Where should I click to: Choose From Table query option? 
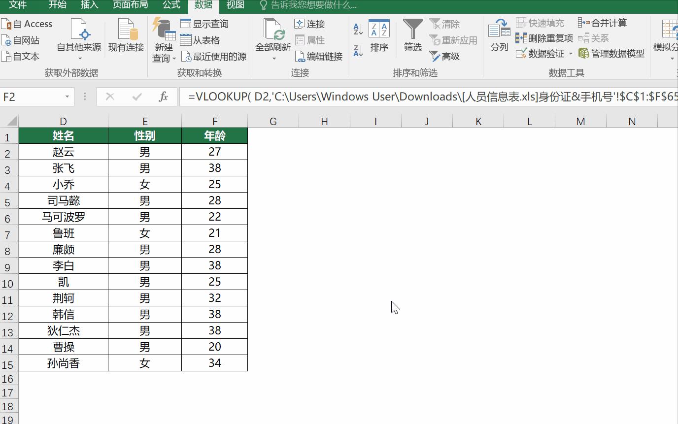tap(200, 40)
